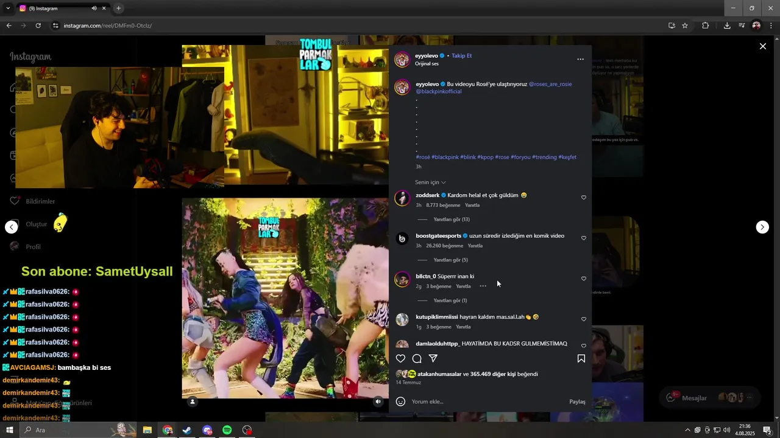This screenshot has width=780, height=438.
Task: Open zoddserk's profile avatar
Action: (x=402, y=198)
